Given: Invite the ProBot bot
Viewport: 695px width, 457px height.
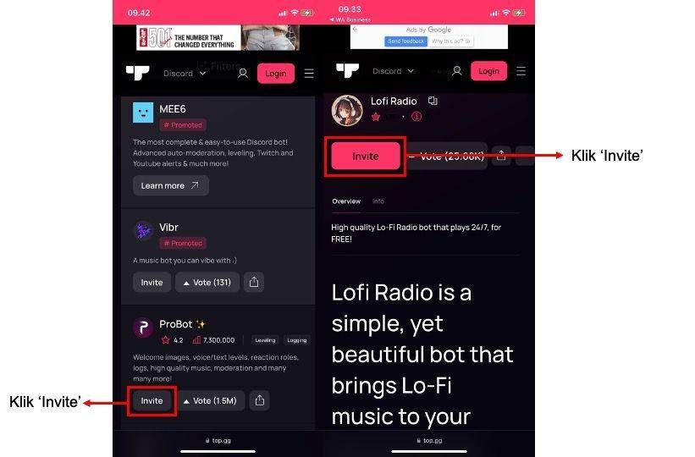Looking at the screenshot, I should click(x=152, y=400).
